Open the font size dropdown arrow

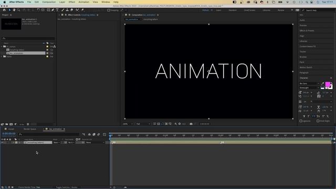[x=311, y=92]
